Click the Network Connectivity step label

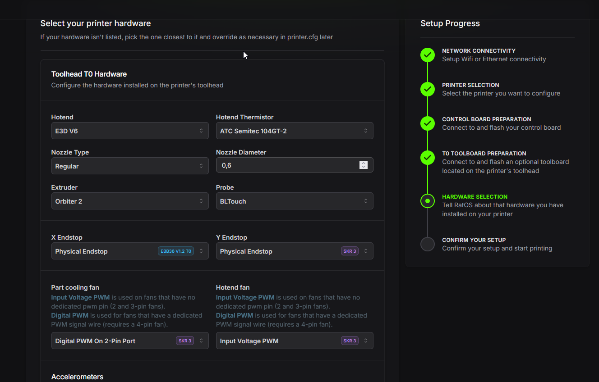tap(479, 51)
